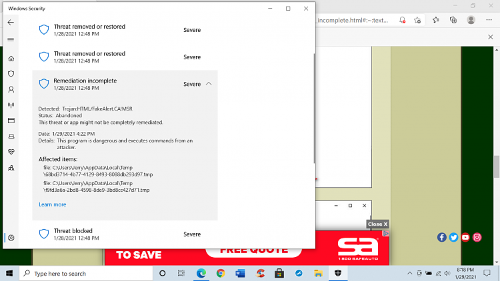
Task: Add this page to favorites in Edge
Action: click(x=417, y=20)
